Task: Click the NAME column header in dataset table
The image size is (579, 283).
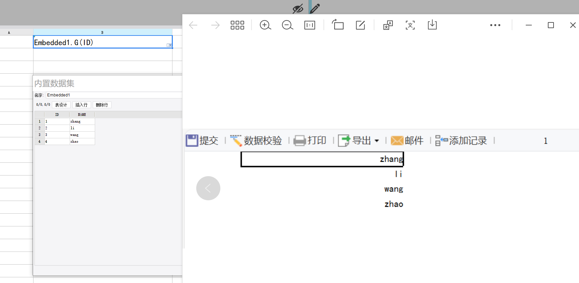Action: tap(82, 115)
